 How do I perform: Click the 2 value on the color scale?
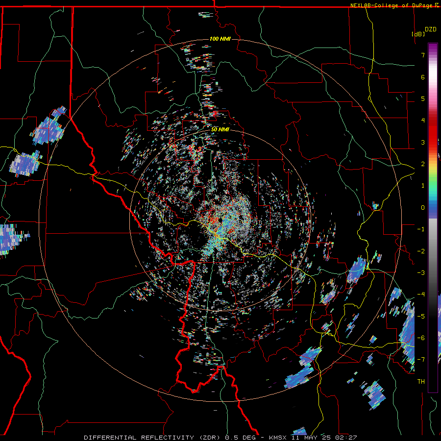tap(423, 164)
